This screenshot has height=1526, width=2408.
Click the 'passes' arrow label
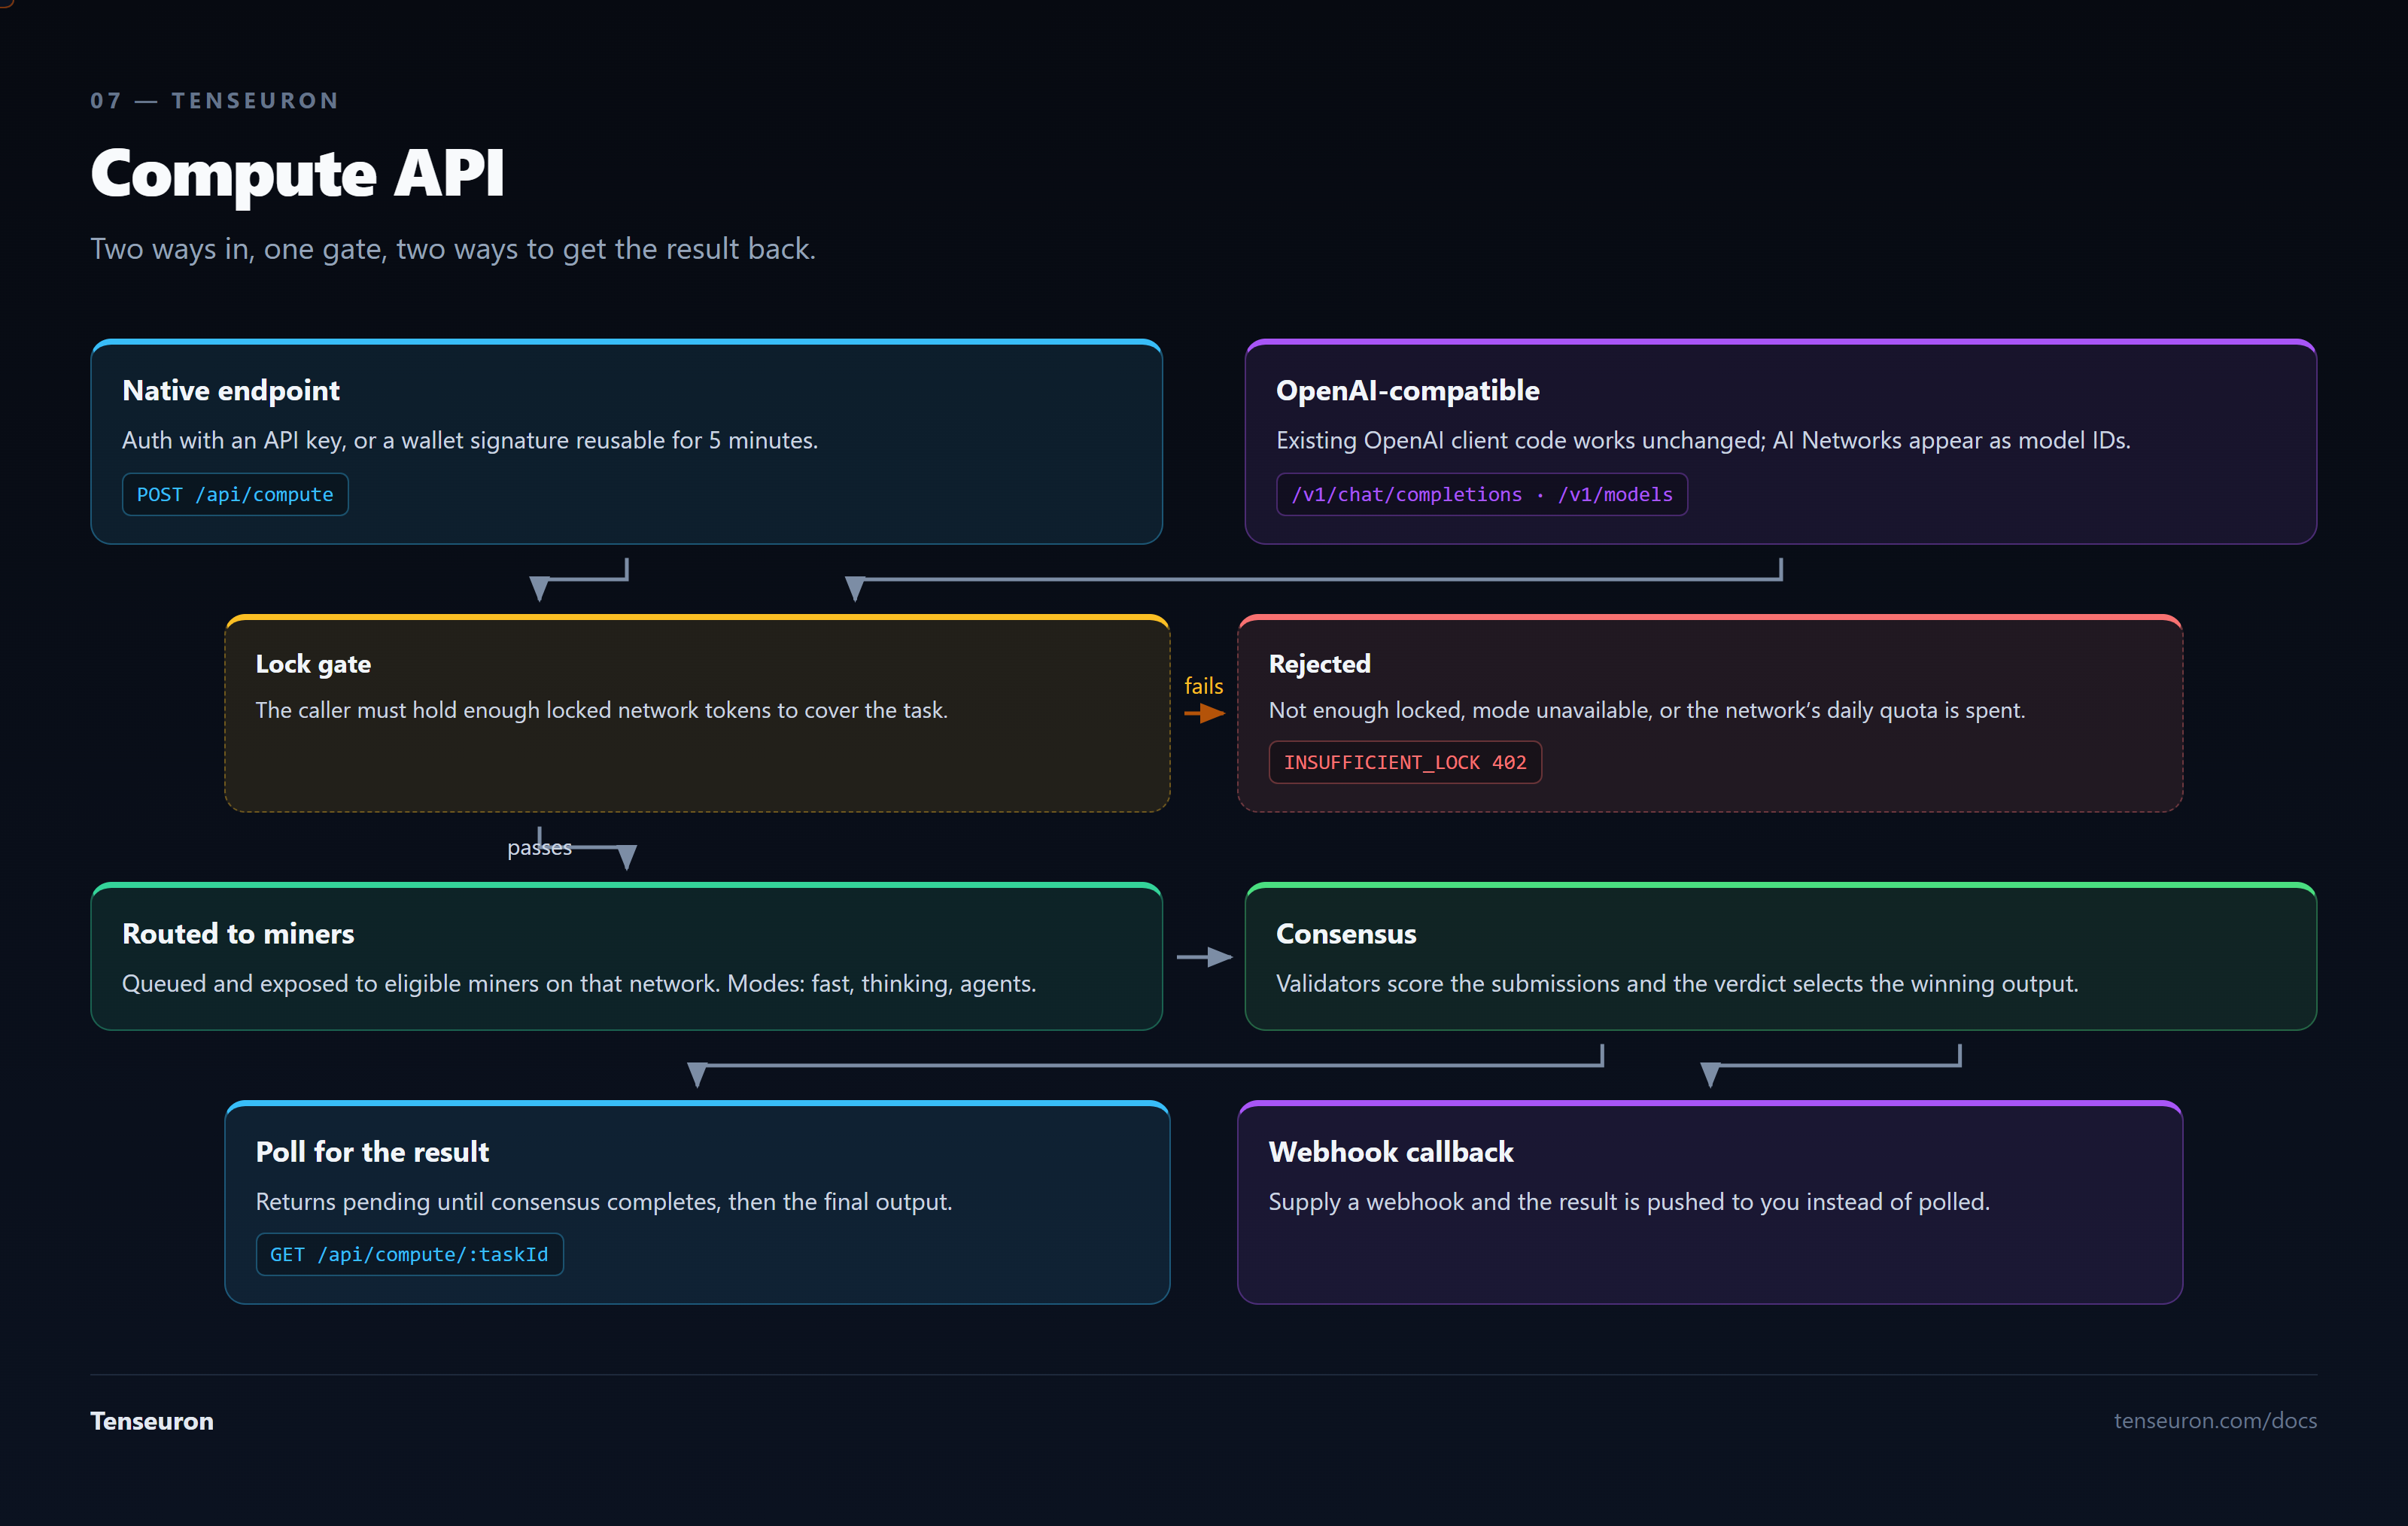click(x=539, y=847)
